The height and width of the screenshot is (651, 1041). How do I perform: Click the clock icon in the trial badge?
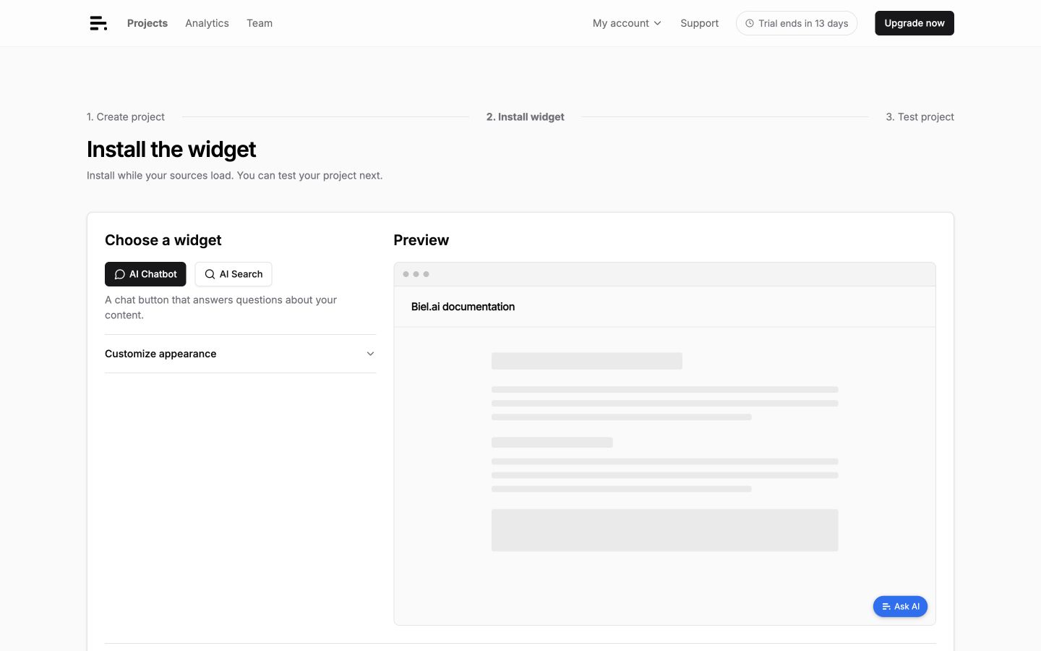tap(750, 23)
